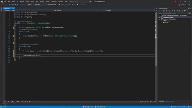Viewport: 192px width, 108px height.
Task: Open the Git menu
Action: pyautogui.click(x=17, y=1)
